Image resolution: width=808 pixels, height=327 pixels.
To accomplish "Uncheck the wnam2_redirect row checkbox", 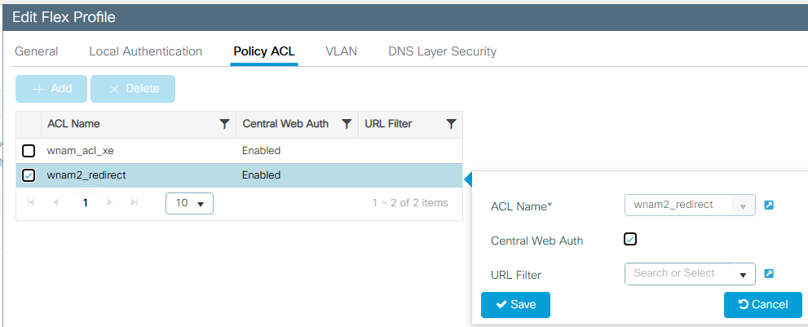I will click(x=29, y=175).
